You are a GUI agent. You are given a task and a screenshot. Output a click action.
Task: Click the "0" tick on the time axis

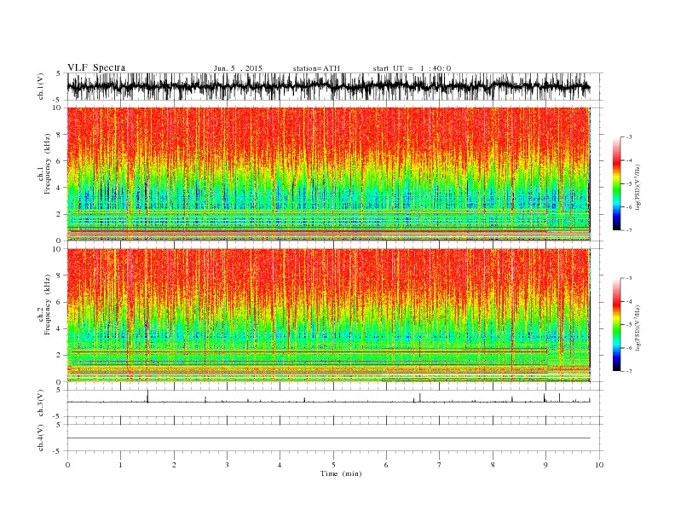67,465
